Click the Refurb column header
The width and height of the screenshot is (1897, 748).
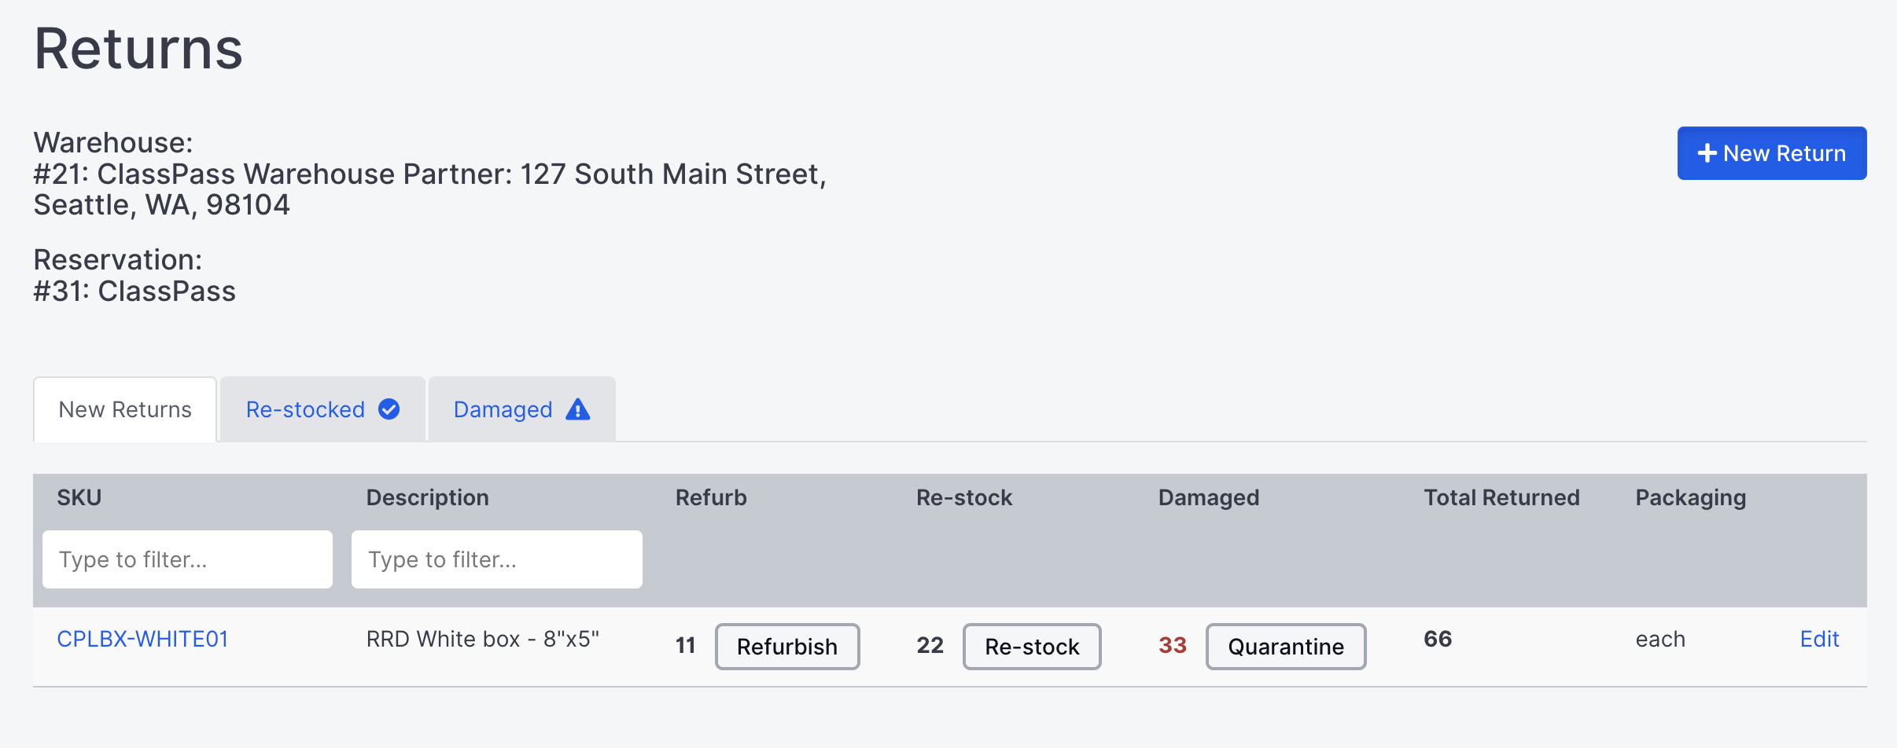[711, 497]
